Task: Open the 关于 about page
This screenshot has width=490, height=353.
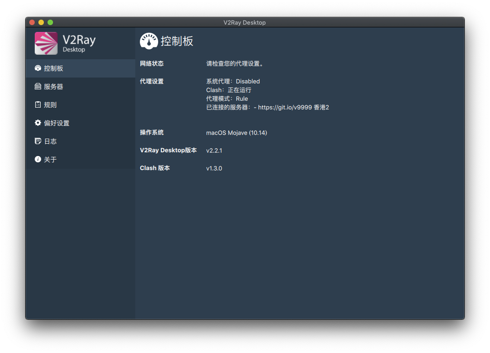Action: [x=80, y=159]
